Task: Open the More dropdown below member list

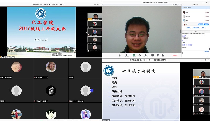Action: [203, 28]
